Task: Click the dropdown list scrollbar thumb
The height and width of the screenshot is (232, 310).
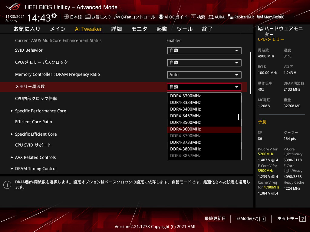Action: point(239,117)
